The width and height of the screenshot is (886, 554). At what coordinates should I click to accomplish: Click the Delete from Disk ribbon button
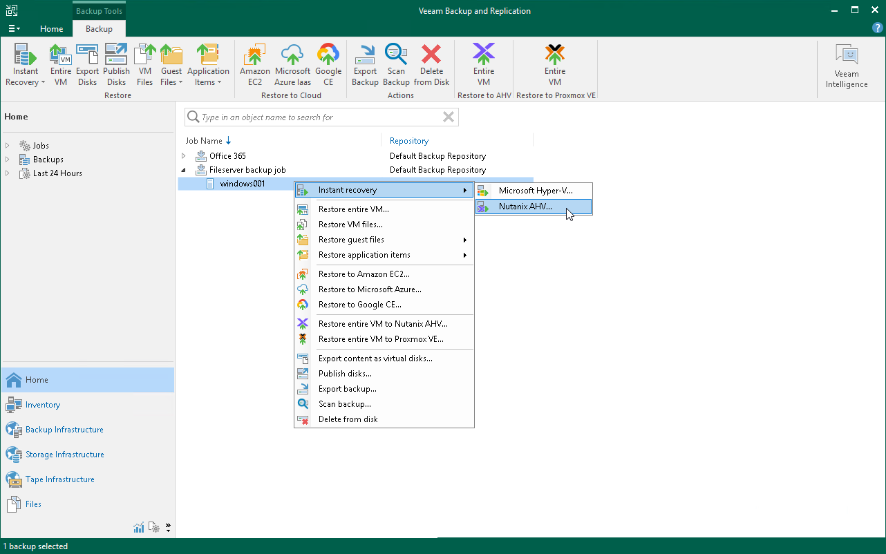432,65
